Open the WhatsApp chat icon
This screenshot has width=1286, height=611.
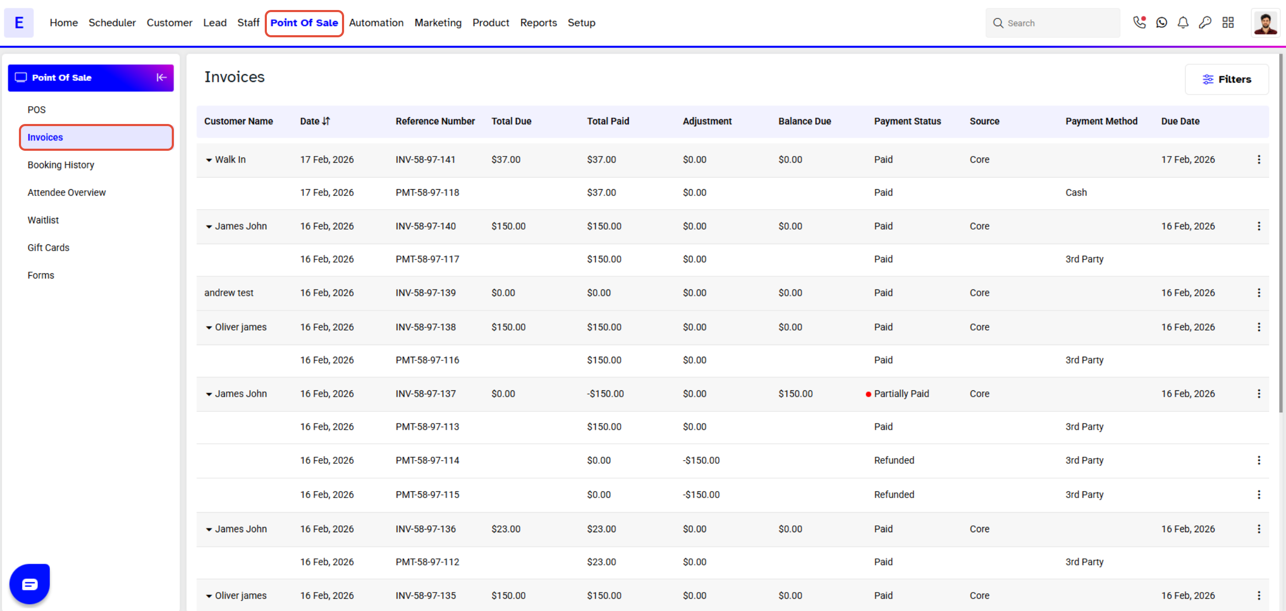click(x=1161, y=23)
